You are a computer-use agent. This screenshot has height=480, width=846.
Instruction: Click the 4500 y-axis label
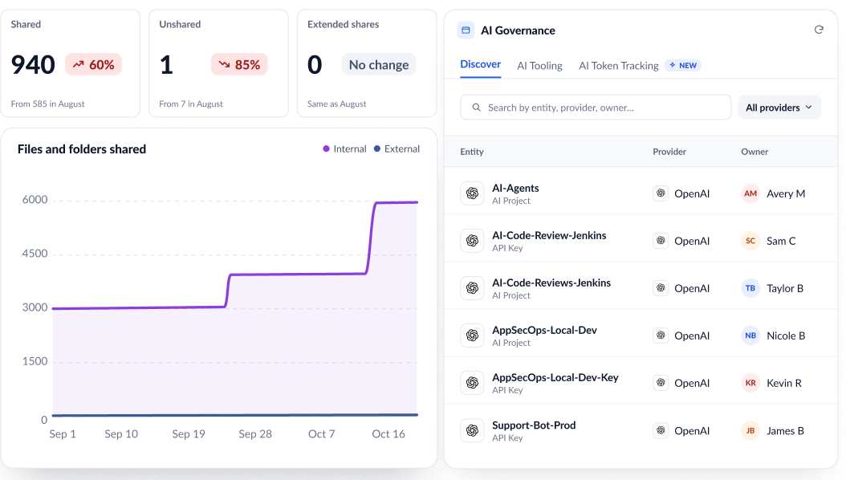click(35, 254)
